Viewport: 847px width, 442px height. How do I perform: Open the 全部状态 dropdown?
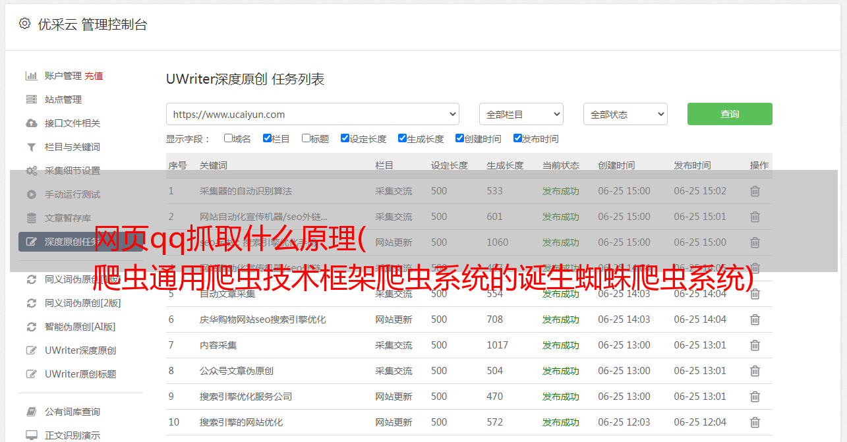pyautogui.click(x=626, y=114)
